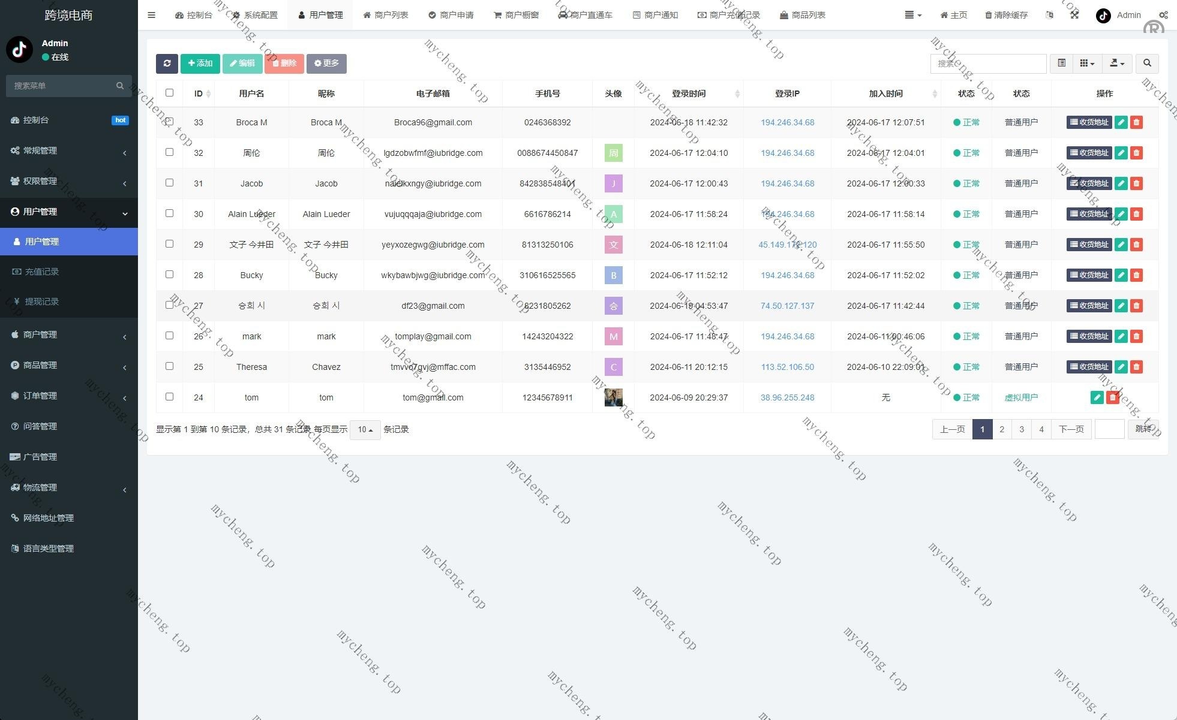Click the refresh icon button in the toolbar
1177x720 pixels.
point(167,64)
